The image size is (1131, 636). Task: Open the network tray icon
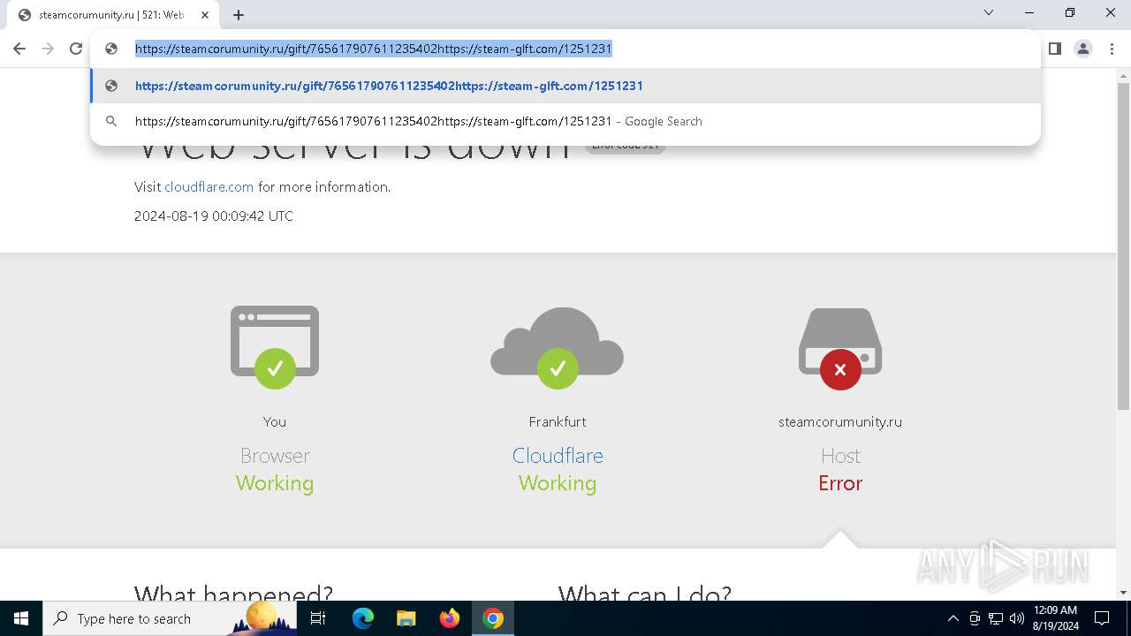tap(995, 618)
